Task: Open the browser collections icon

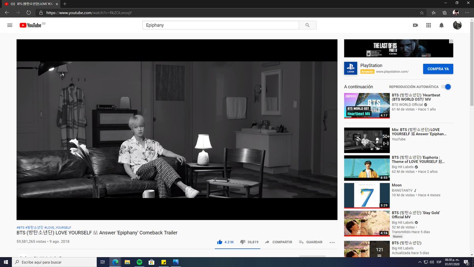Action: [x=444, y=13]
